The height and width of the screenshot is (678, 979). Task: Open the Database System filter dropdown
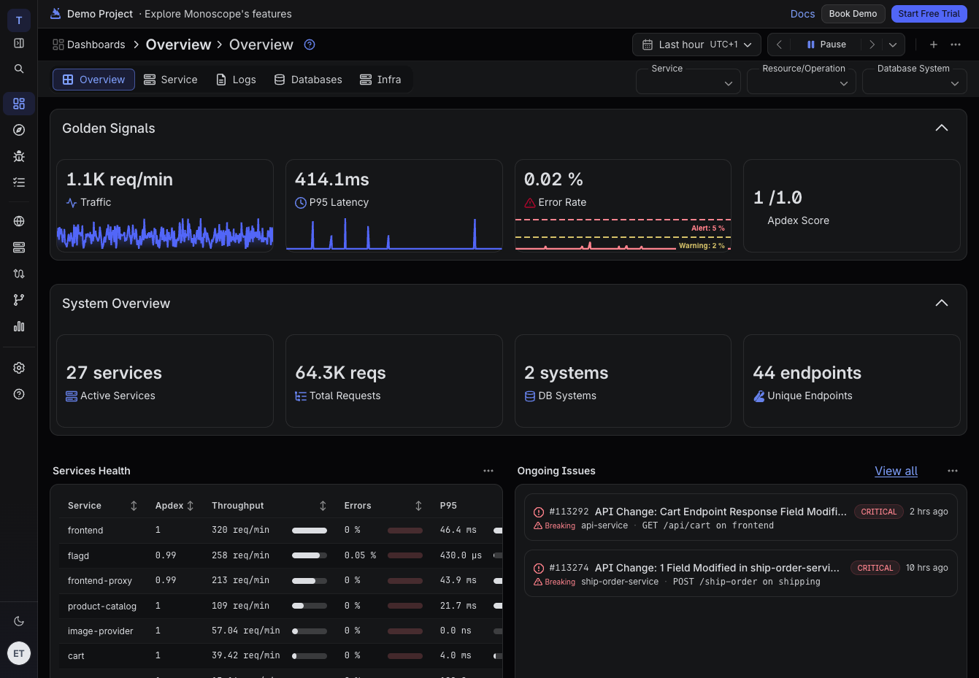915,81
